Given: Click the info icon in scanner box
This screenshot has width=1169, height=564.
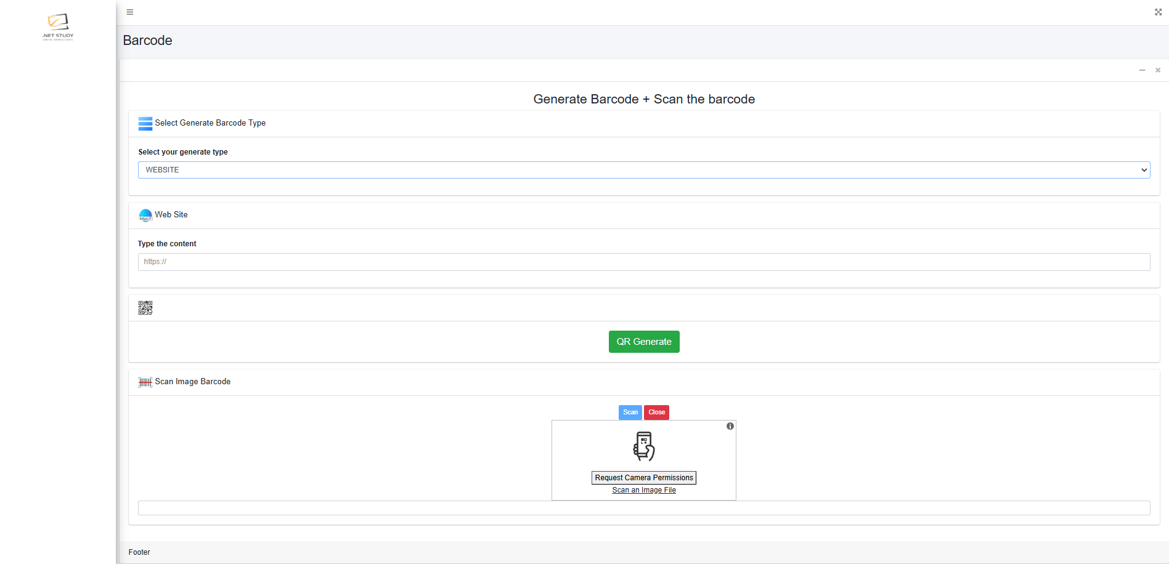Looking at the screenshot, I should [x=730, y=426].
